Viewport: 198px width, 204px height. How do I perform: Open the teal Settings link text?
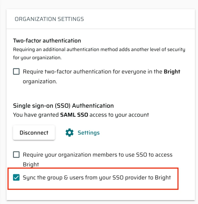tap(89, 133)
